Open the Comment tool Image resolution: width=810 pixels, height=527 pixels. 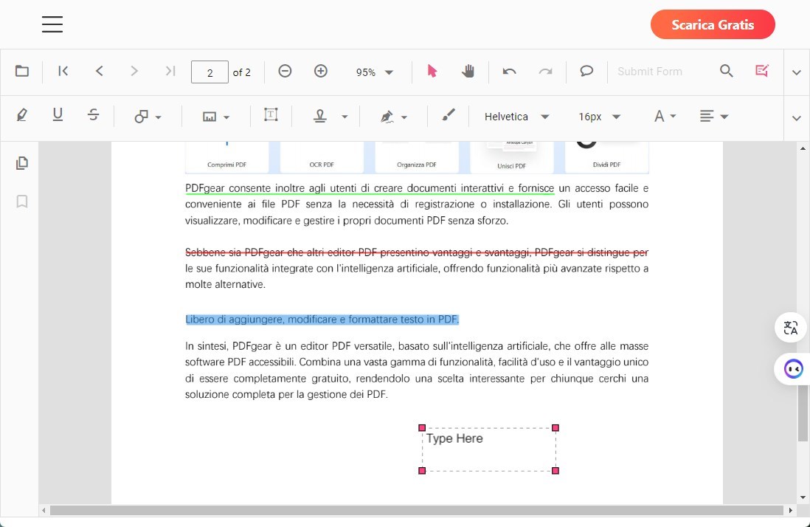[586, 71]
